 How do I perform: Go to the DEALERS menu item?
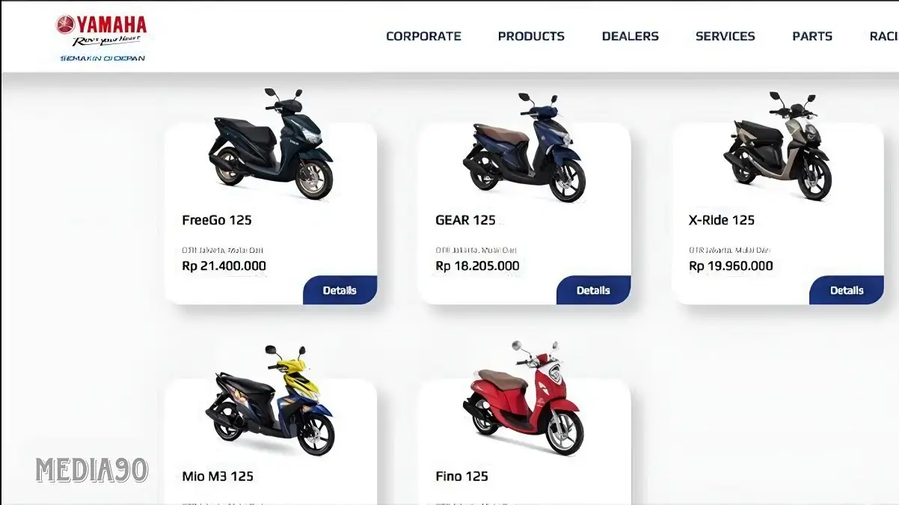pos(630,36)
